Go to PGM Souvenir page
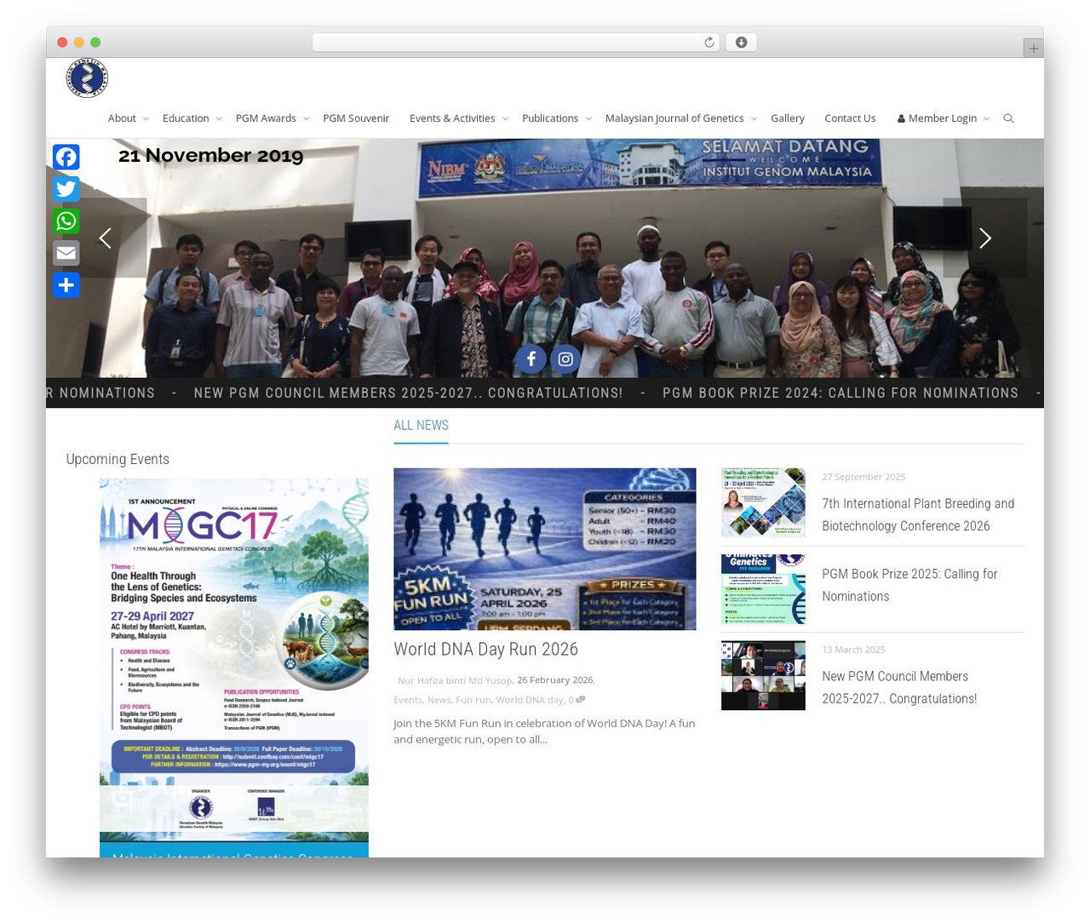Viewport: 1090px width, 923px height. click(356, 118)
